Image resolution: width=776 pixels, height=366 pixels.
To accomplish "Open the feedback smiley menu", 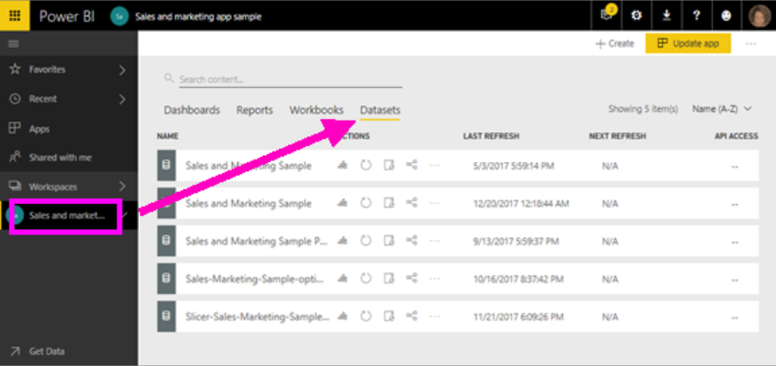I will click(x=726, y=16).
